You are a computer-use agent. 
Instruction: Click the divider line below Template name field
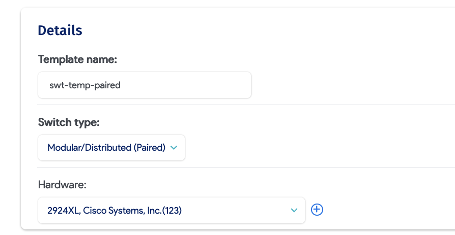tap(244, 105)
